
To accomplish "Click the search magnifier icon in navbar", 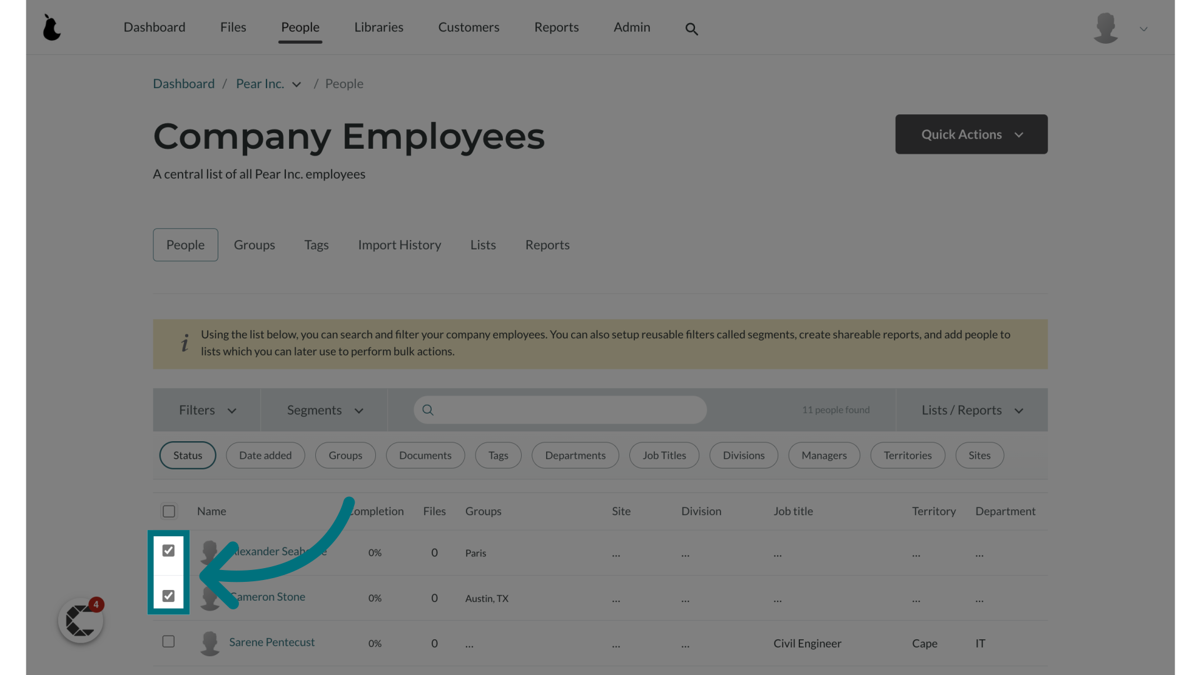I will (691, 27).
